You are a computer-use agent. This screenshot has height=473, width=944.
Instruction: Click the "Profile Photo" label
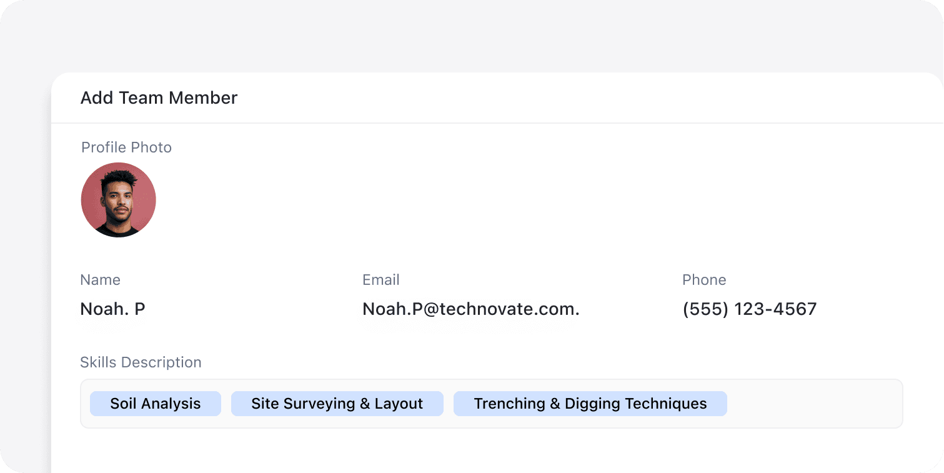(x=126, y=147)
